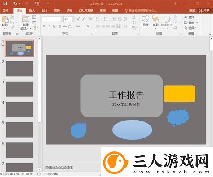Click 单击此处添加备注 notes area

click(59, 168)
